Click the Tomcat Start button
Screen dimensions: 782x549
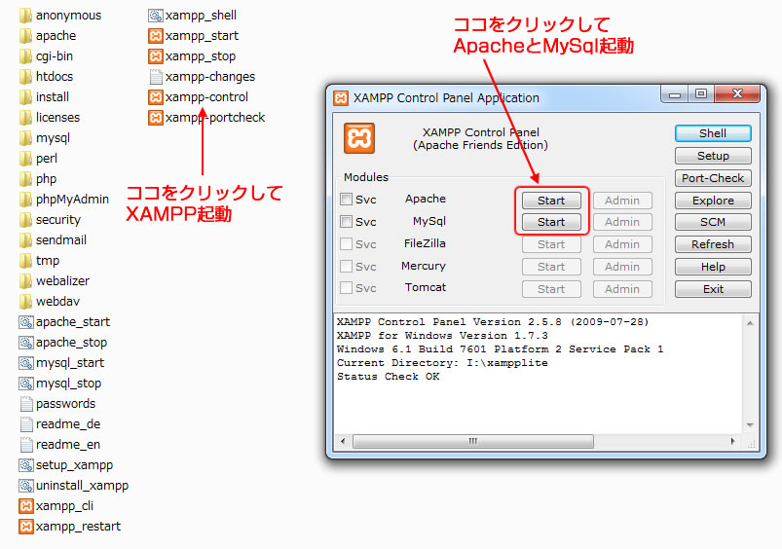[x=551, y=289]
